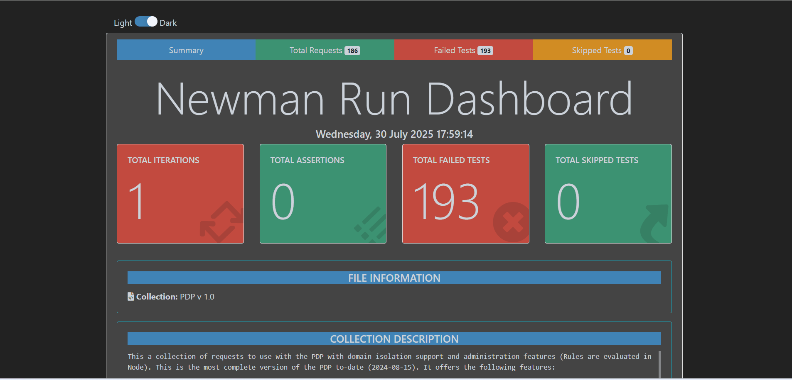This screenshot has width=792, height=380.
Task: Open the Summary tab
Action: pos(186,50)
